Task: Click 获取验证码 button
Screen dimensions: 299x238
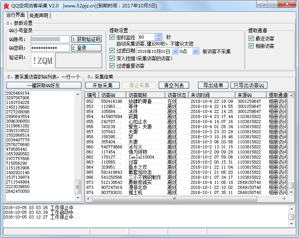Action: click(x=86, y=39)
